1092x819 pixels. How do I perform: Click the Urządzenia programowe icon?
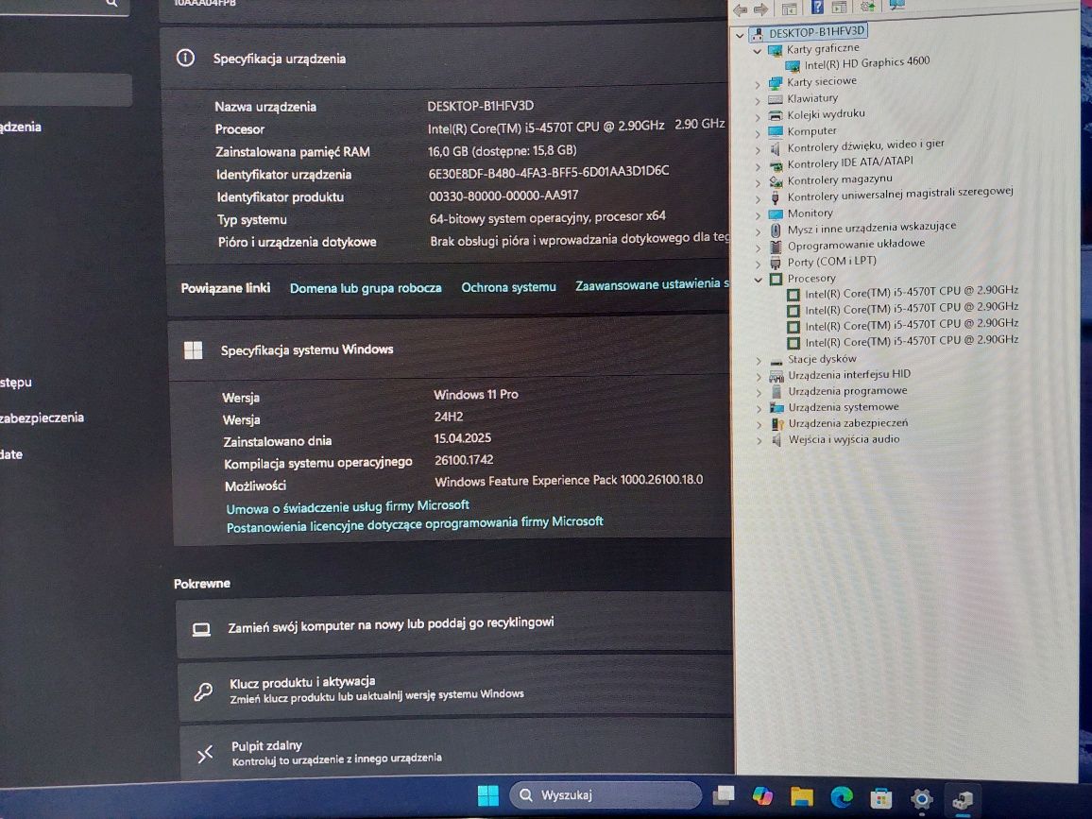[776, 392]
